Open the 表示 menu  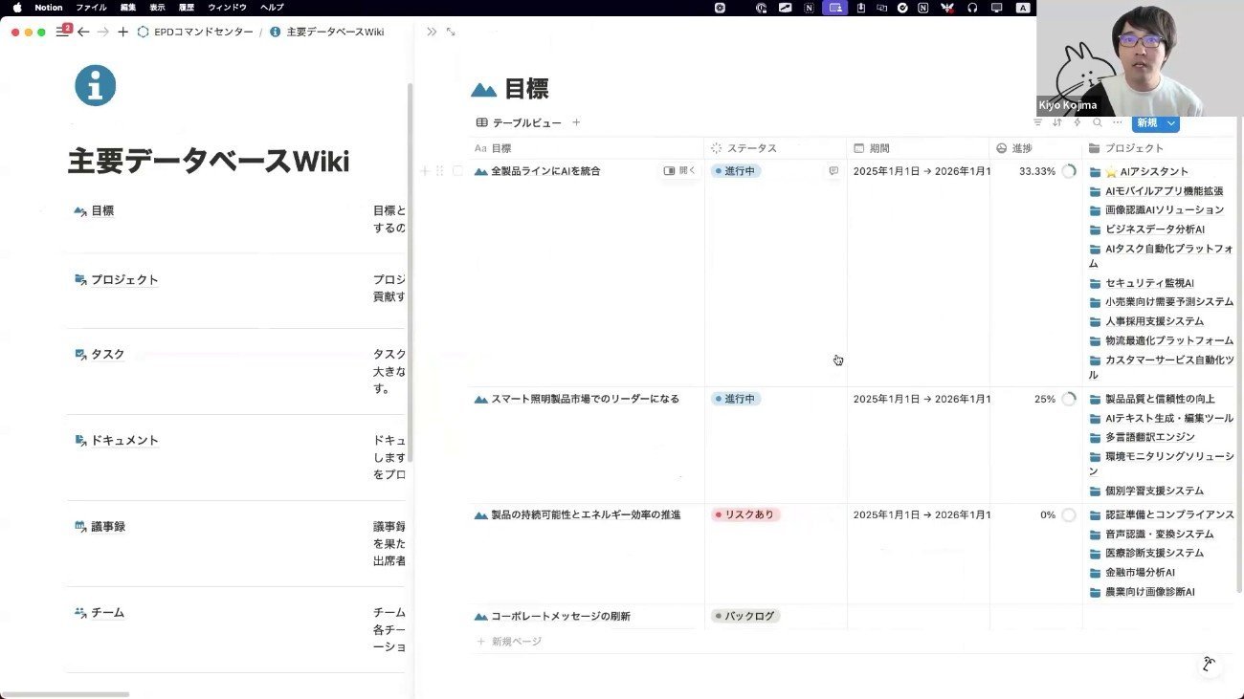point(157,7)
